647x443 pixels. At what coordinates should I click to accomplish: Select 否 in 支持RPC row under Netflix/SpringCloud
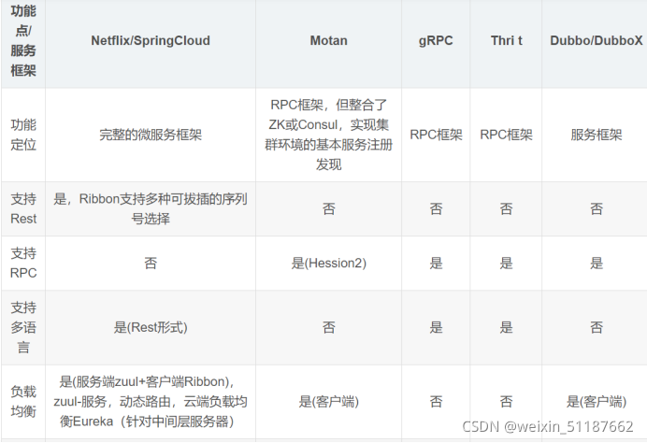point(151,264)
